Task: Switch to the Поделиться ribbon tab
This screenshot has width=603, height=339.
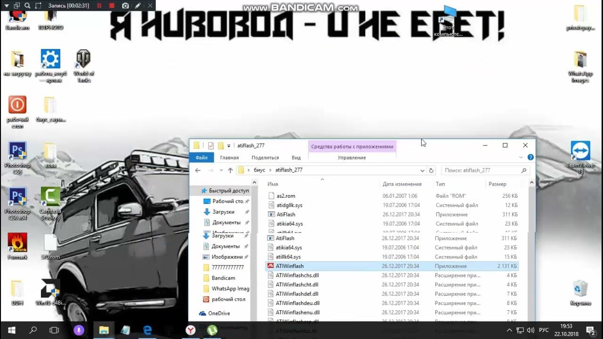Action: coord(265,158)
